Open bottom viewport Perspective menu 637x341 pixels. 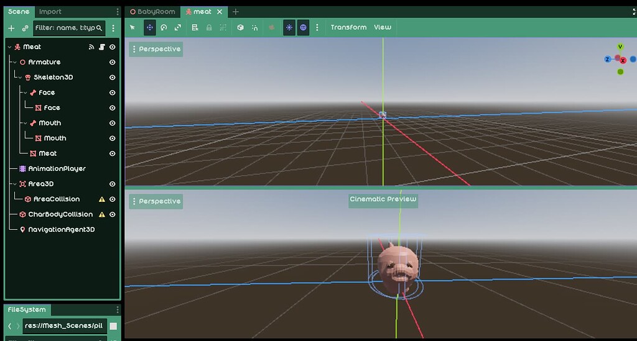[x=156, y=201]
